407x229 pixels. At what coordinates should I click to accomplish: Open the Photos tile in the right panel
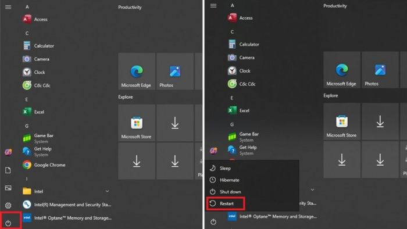point(380,70)
